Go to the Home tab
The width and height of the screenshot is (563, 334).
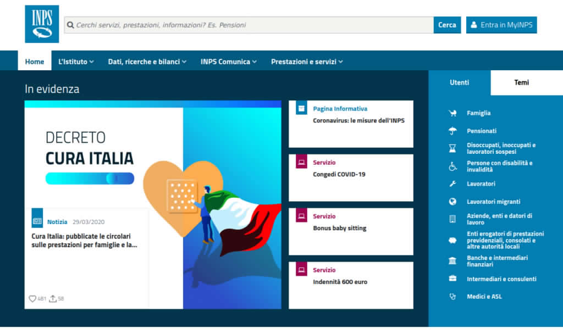pyautogui.click(x=35, y=62)
